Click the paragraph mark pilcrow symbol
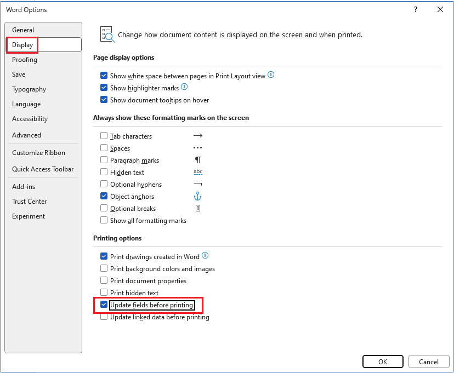This screenshot has height=373, width=454. pyautogui.click(x=198, y=160)
